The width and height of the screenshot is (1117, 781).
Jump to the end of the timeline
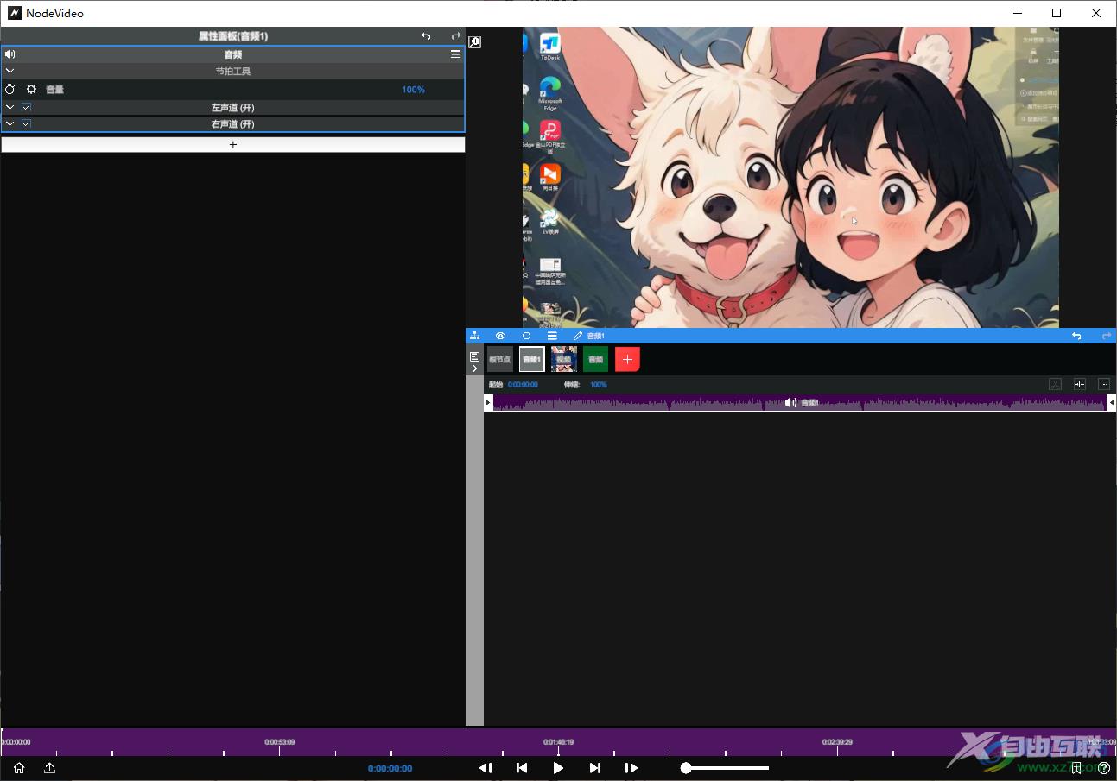594,768
